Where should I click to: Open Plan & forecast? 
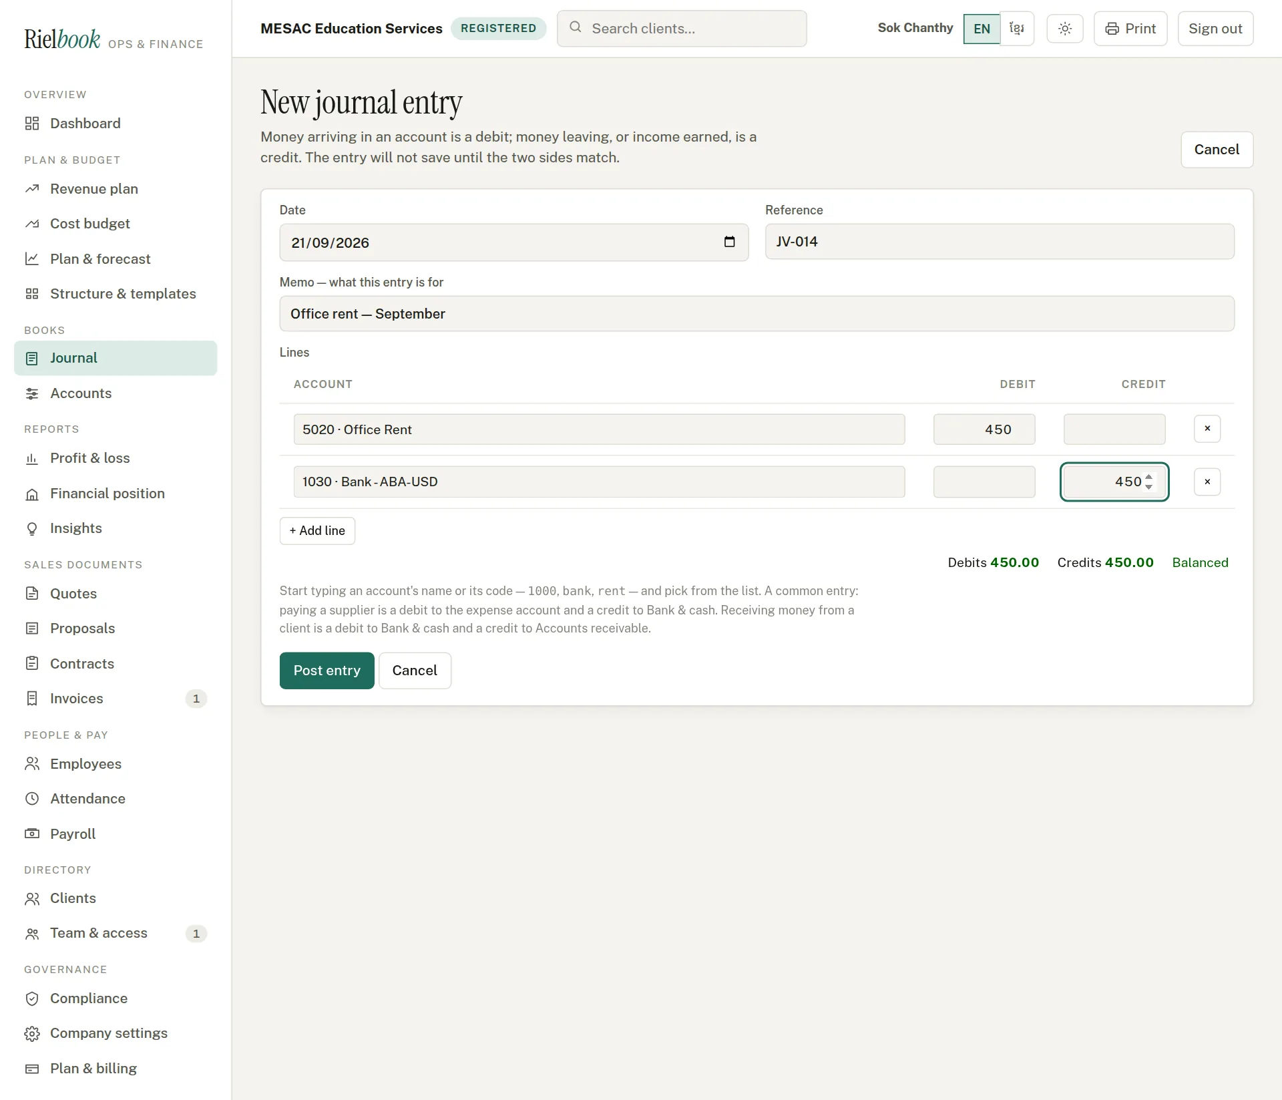116,259
